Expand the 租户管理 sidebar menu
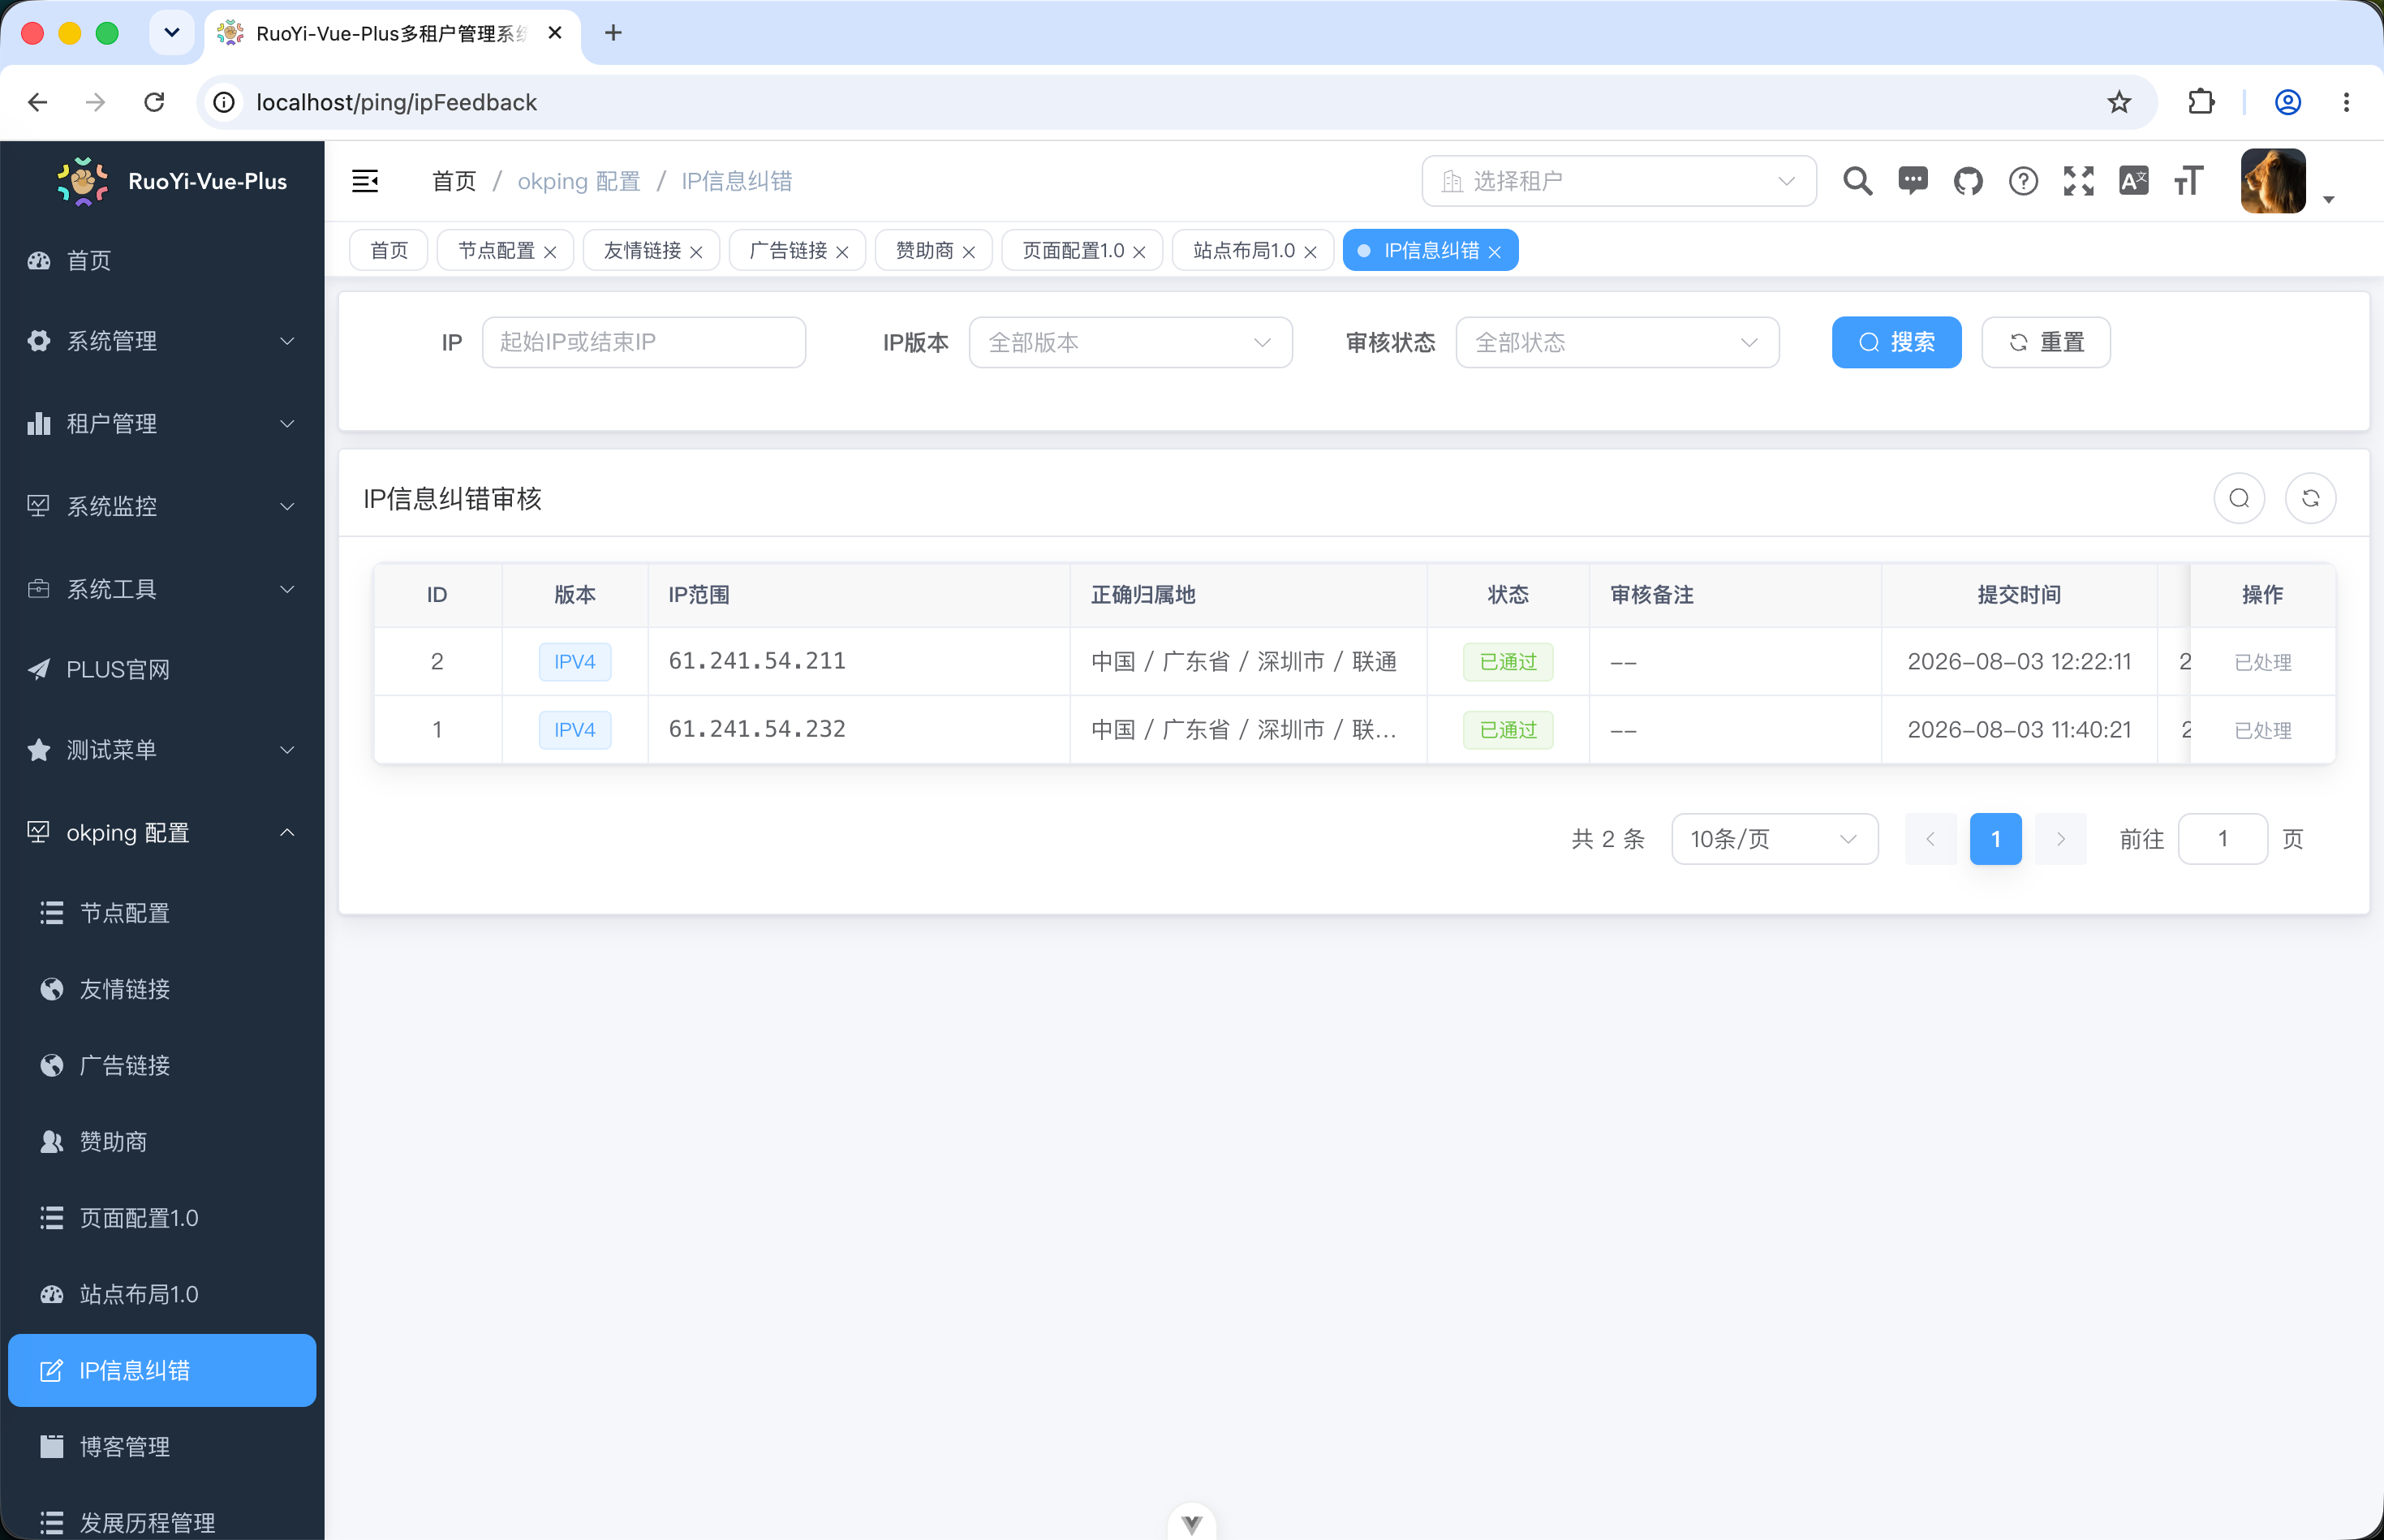2384x1540 pixels. tap(162, 424)
